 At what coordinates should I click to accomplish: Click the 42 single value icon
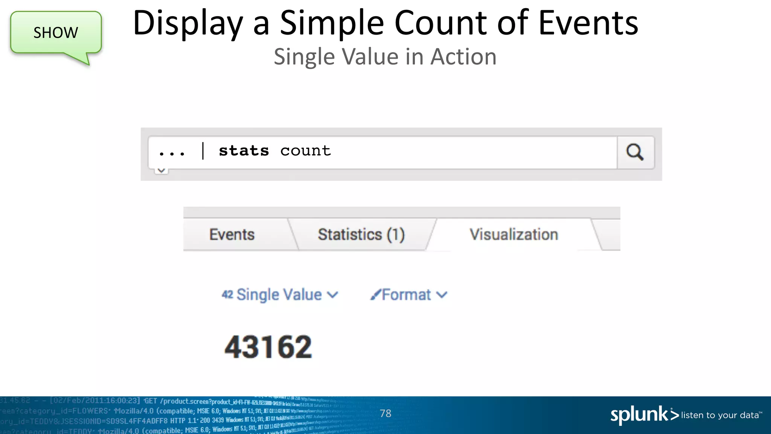click(227, 295)
